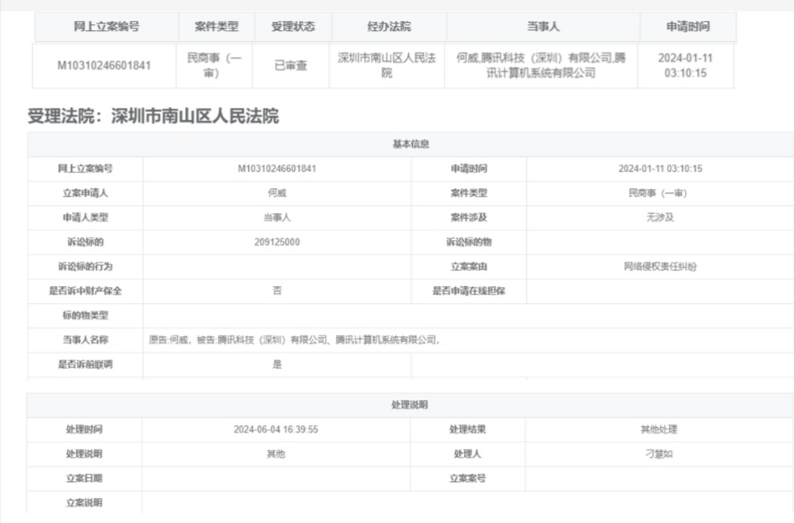Click the 处理时间 label
794x523 pixels.
tap(84, 429)
